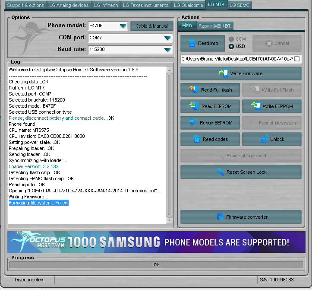Switch to LG Analog devices tab
This screenshot has width=312, height=290.
coord(69,5)
